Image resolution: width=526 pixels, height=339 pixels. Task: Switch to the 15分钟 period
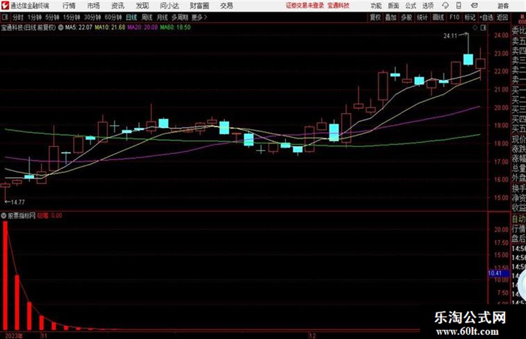[x=71, y=17]
